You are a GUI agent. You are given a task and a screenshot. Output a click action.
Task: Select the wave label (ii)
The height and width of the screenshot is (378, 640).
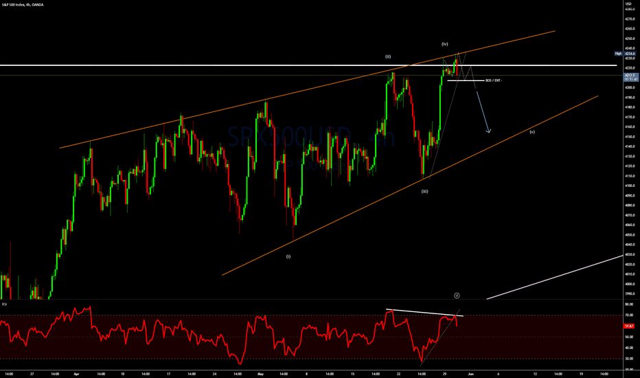pos(388,56)
